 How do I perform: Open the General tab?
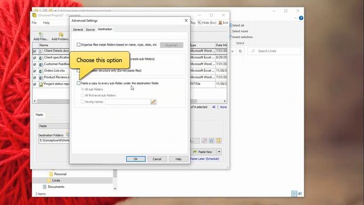(x=78, y=30)
